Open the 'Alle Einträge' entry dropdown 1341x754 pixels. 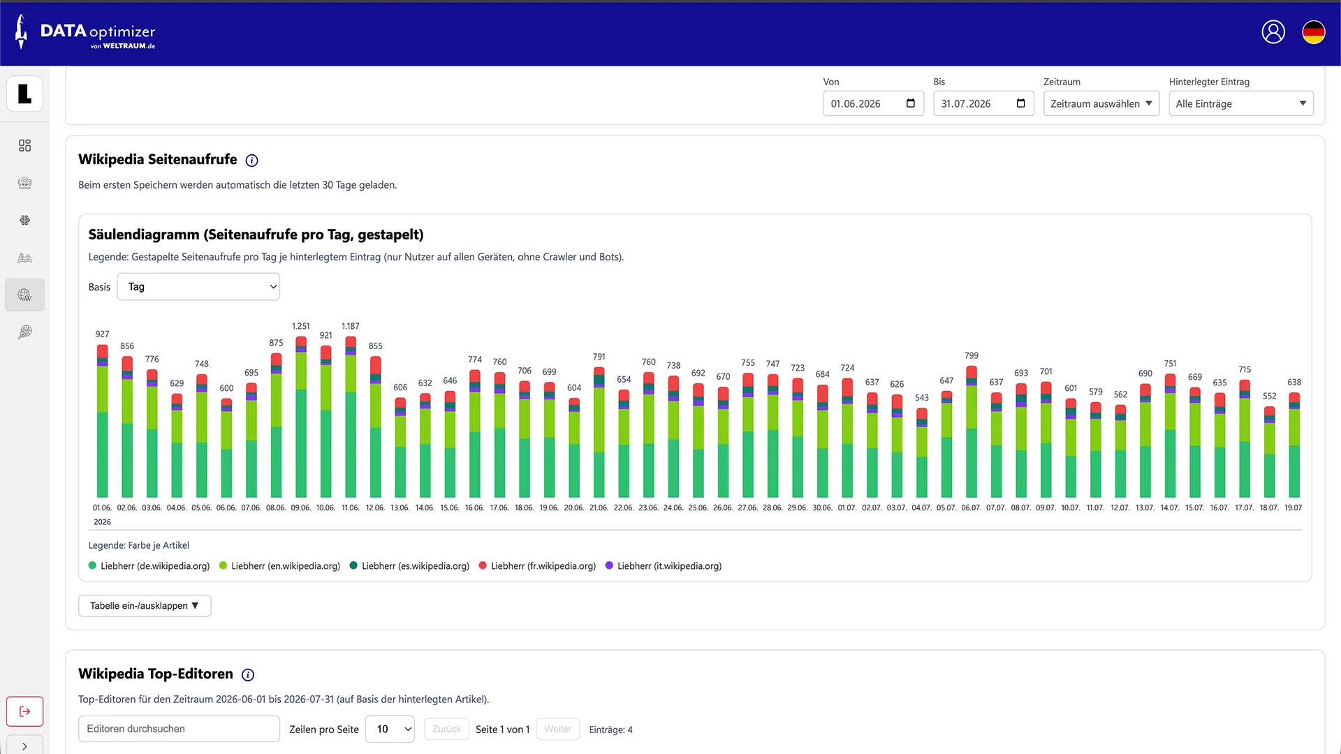click(1241, 103)
